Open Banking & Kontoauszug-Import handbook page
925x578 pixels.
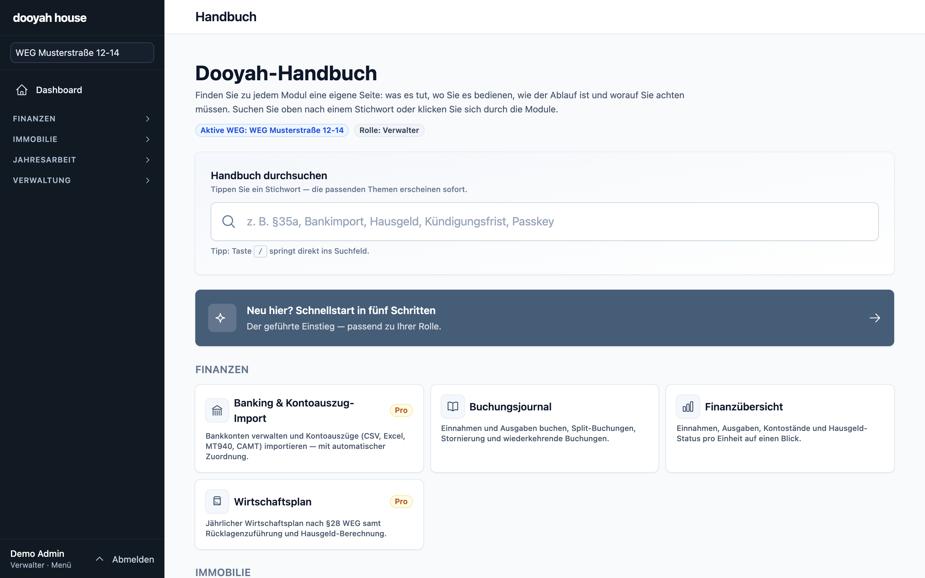pos(309,428)
